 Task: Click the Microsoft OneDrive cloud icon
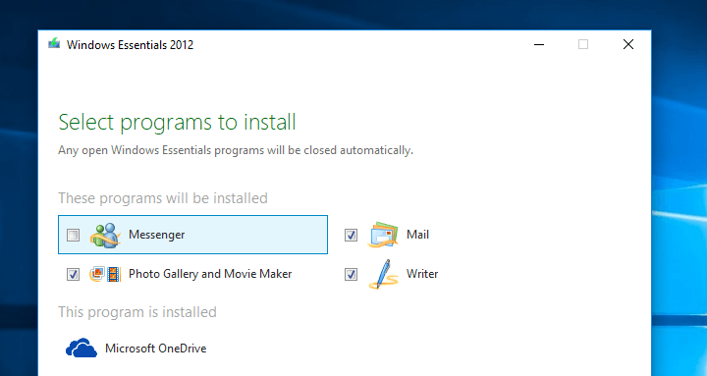(x=82, y=349)
